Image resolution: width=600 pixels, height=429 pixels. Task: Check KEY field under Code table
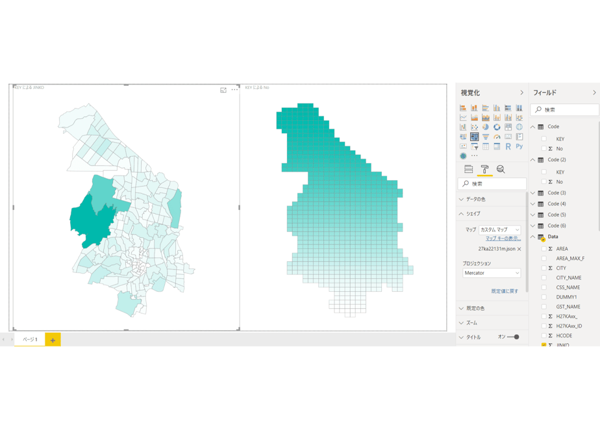pos(544,139)
